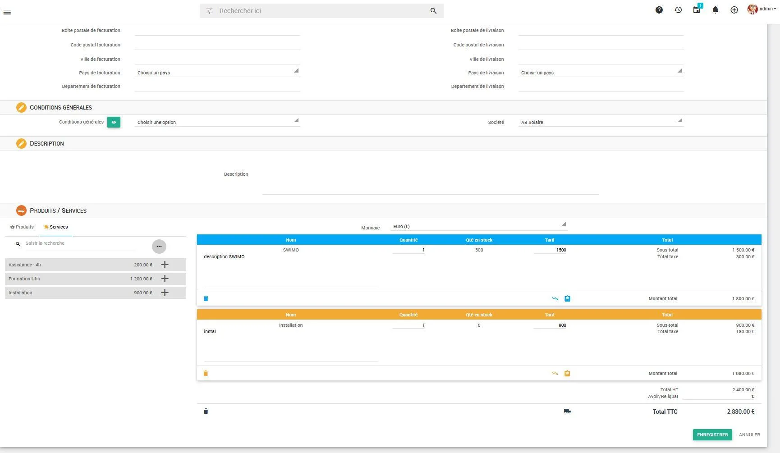Screen dimensions: 780x453
Task: Click Conditions générales section pencil icon
Action: pos(21,107)
